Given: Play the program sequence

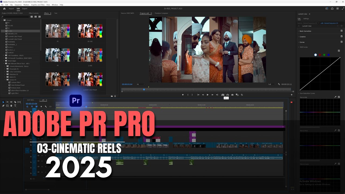Looking at the screenshot, I should [208, 95].
